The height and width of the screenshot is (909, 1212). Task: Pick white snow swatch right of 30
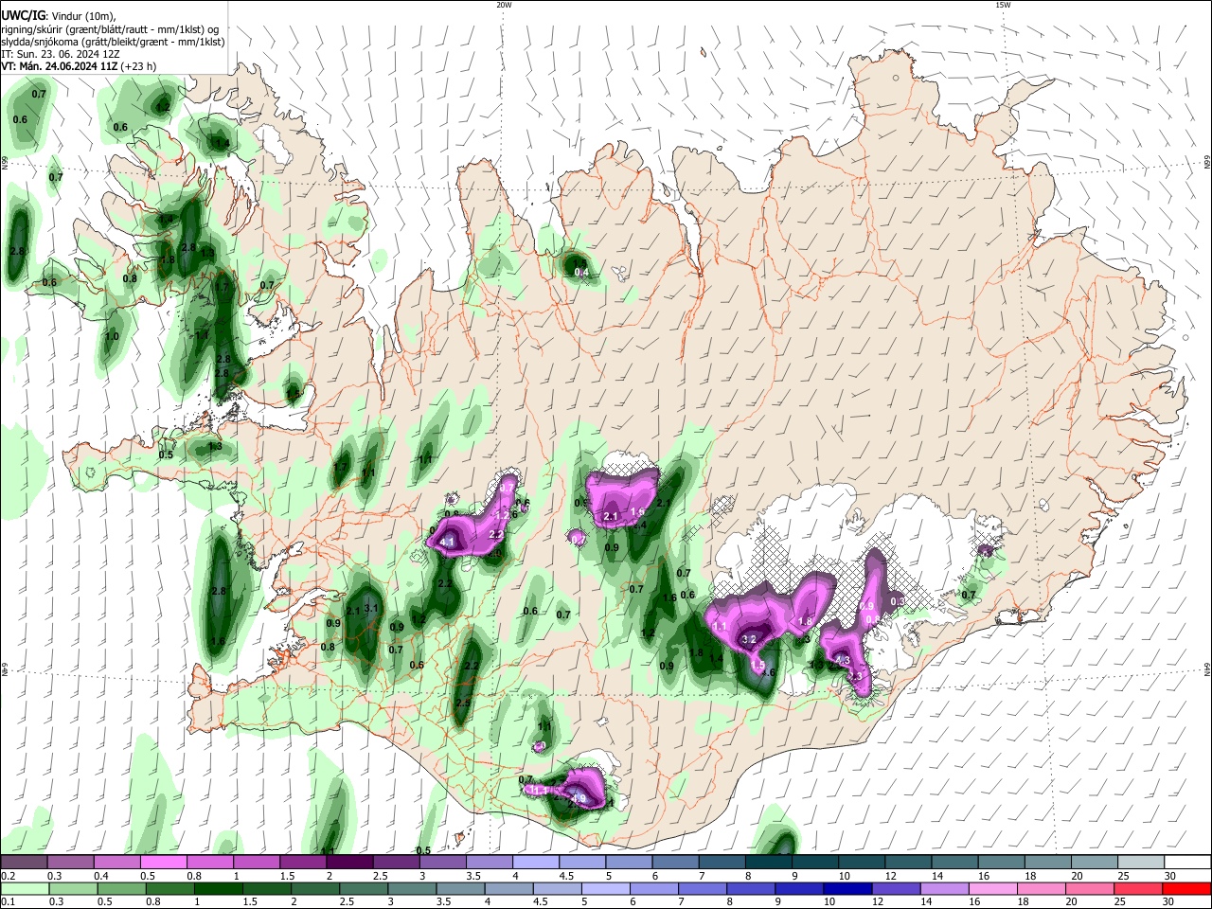point(1188,862)
